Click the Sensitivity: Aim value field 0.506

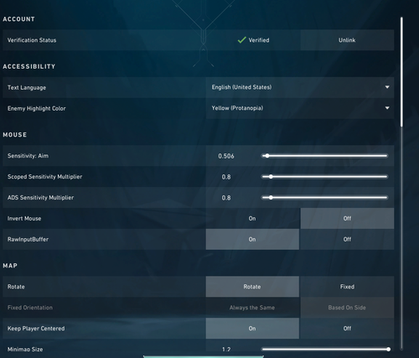[226, 156]
